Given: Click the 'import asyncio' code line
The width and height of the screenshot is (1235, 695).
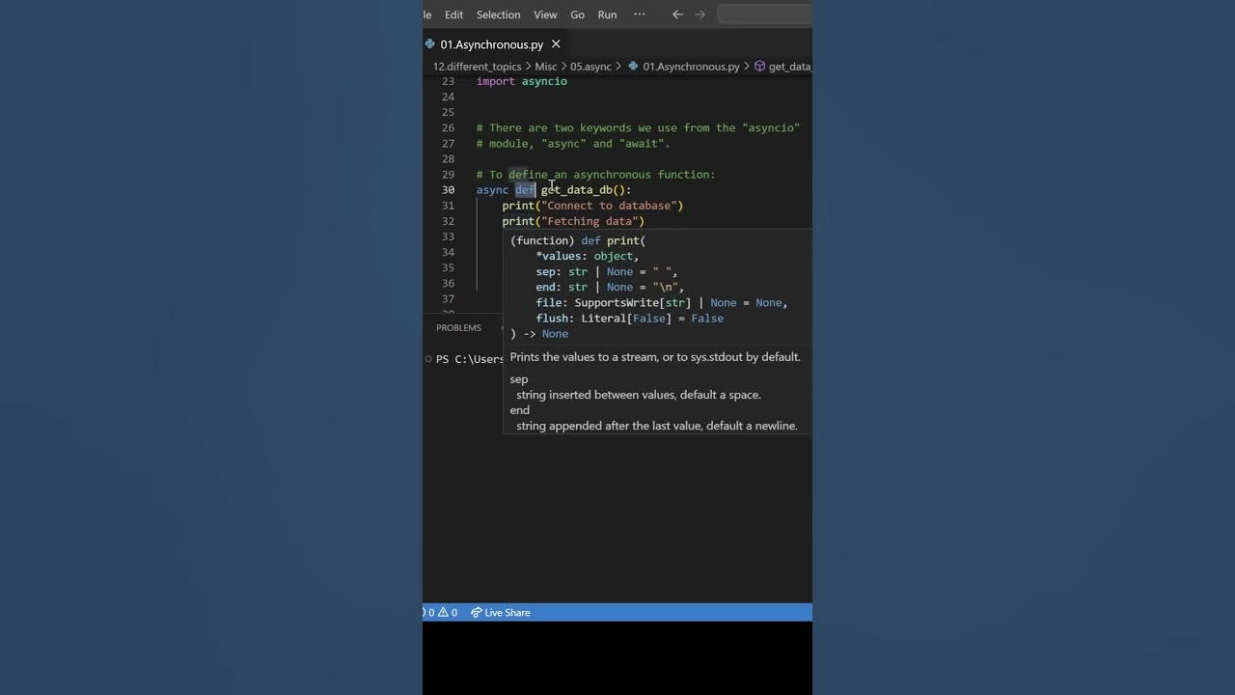Looking at the screenshot, I should (522, 81).
